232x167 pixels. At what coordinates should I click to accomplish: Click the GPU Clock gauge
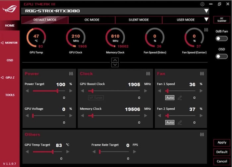pyautogui.click(x=76, y=38)
